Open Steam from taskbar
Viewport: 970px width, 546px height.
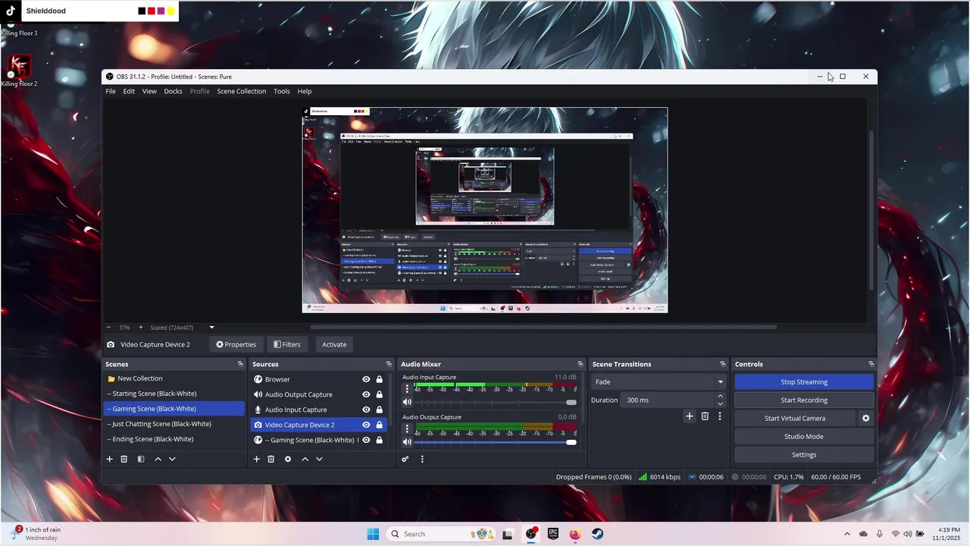[x=598, y=534]
